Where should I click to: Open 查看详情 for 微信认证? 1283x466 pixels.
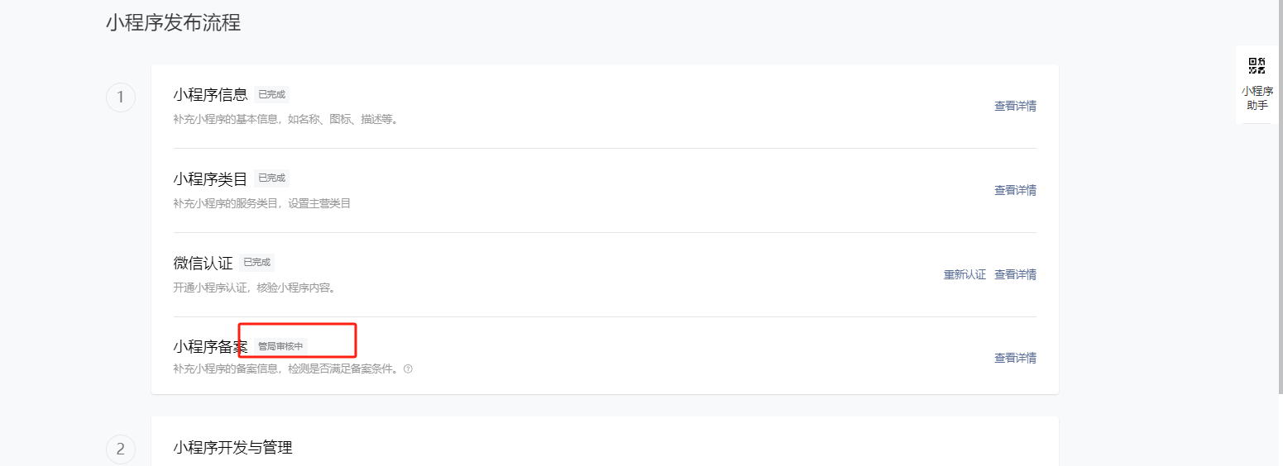[x=1015, y=274]
